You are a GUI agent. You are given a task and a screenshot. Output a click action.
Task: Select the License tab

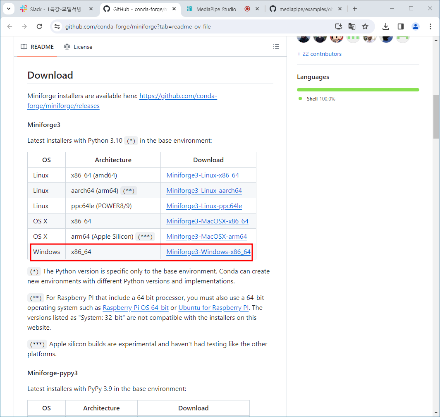78,47
